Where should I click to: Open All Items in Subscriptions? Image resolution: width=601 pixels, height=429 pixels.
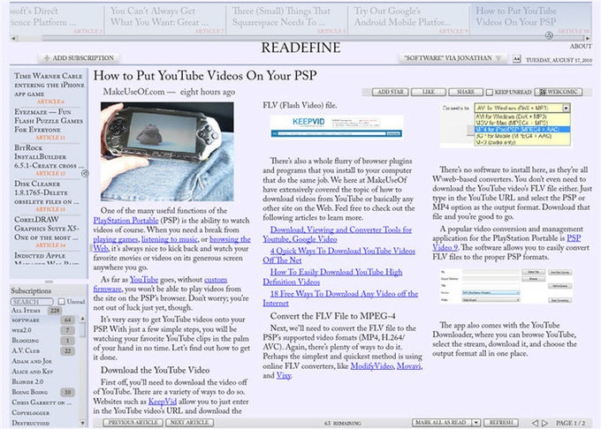[x=36, y=311]
